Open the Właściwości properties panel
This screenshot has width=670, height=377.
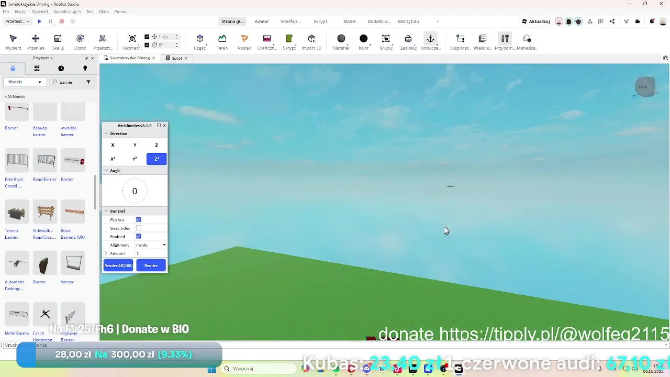point(483,41)
